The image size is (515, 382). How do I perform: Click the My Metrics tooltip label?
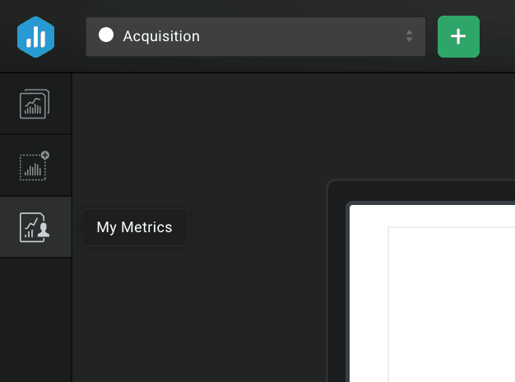point(134,227)
